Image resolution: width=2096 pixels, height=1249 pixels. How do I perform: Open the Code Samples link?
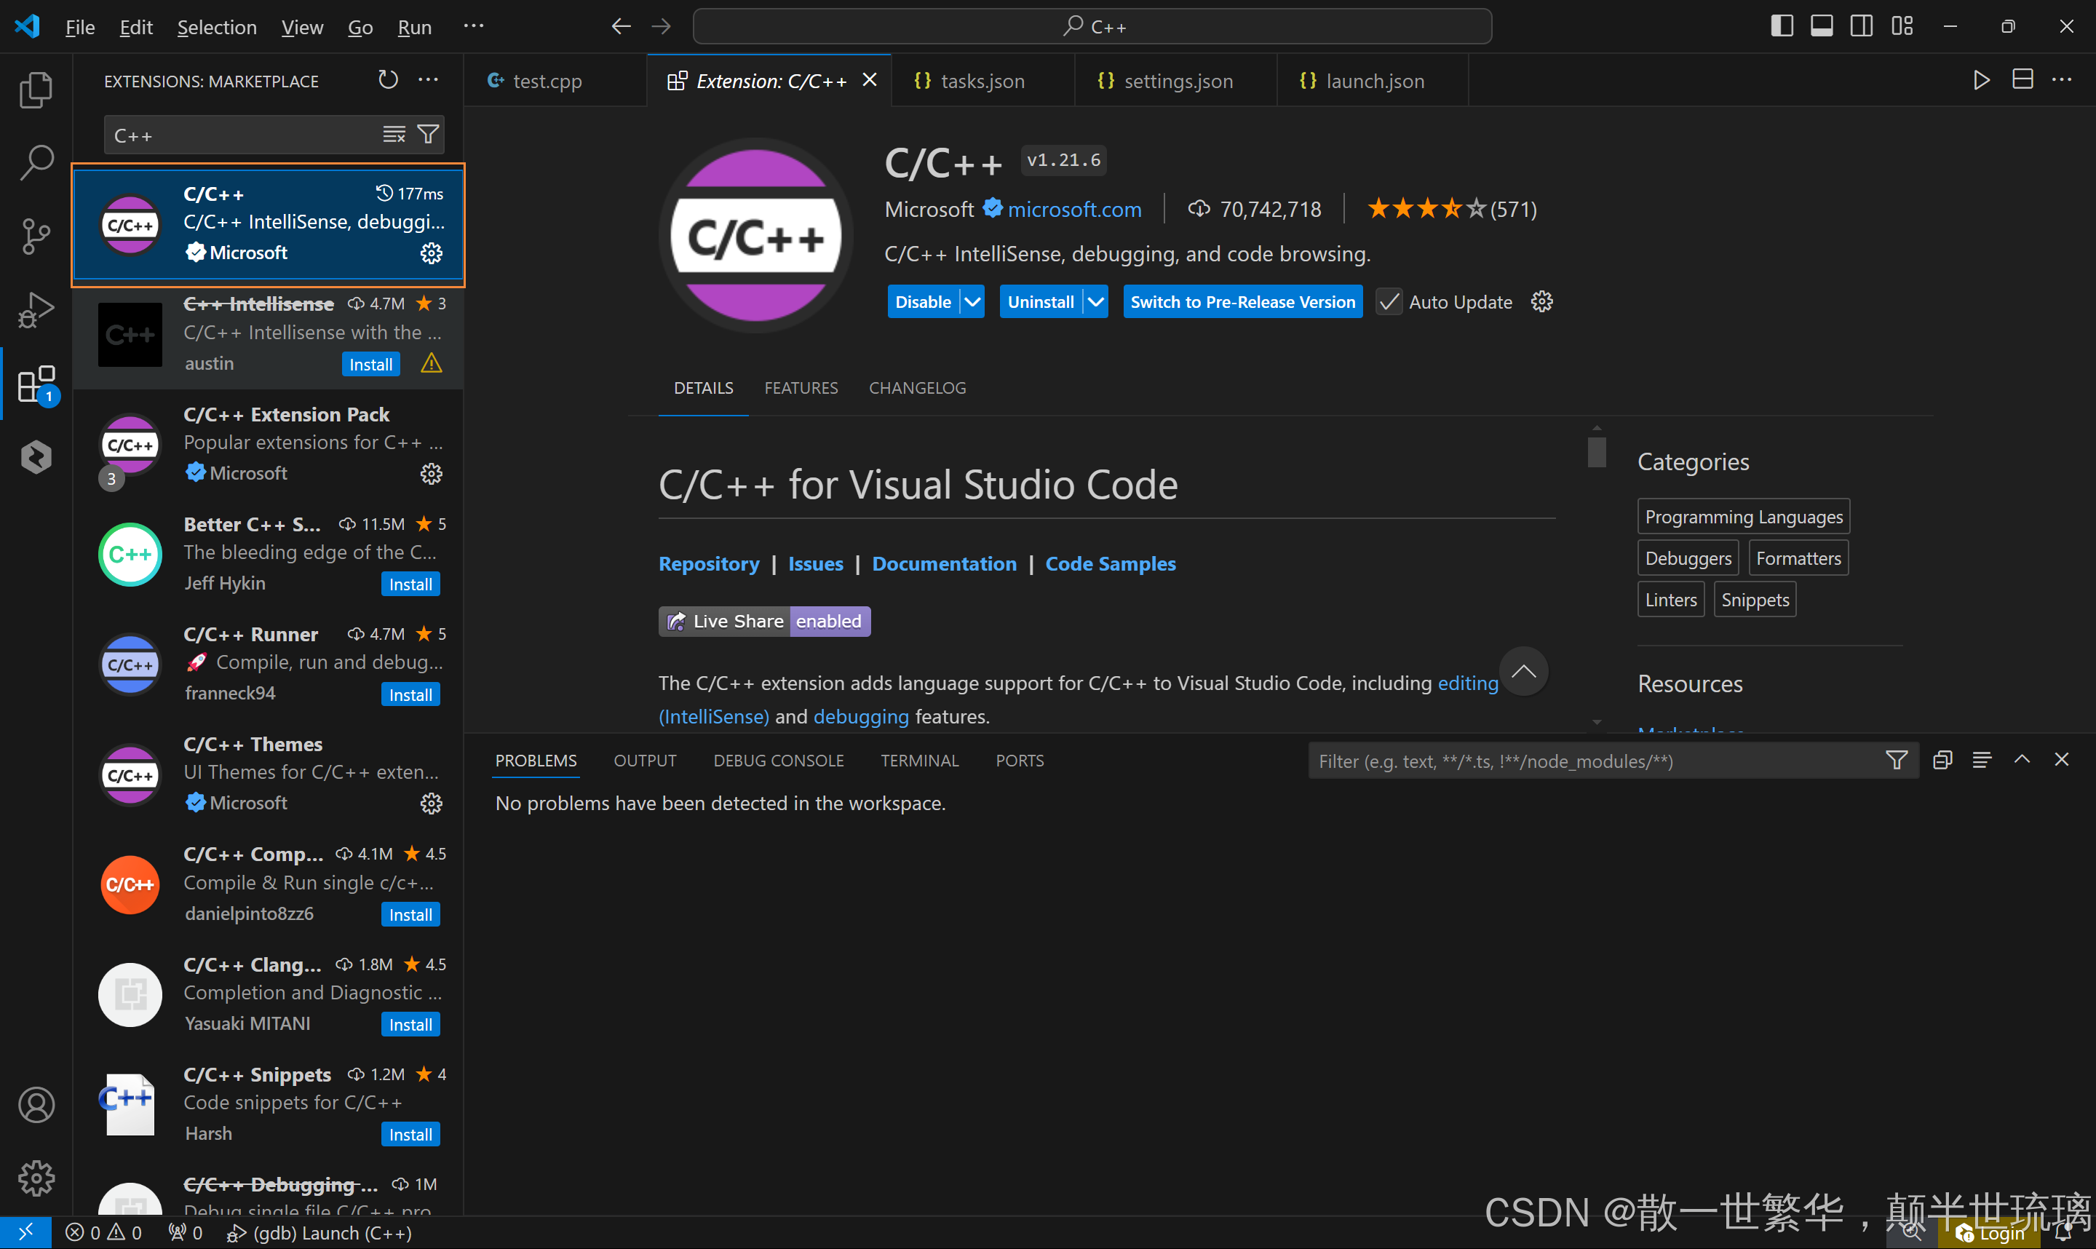click(1111, 564)
